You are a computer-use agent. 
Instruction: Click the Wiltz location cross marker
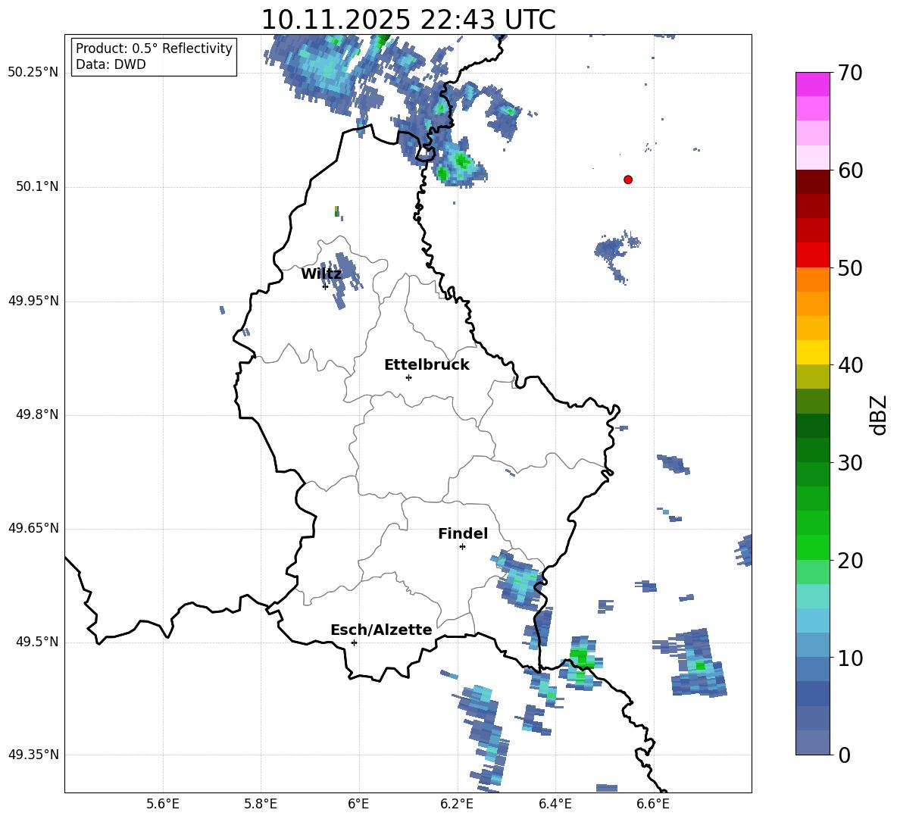325,286
